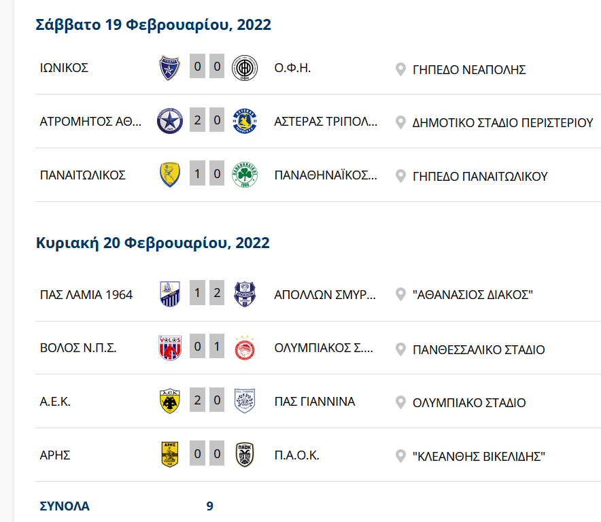Click the Panaitolikos yellow crest
601x522 pixels.
(x=169, y=175)
